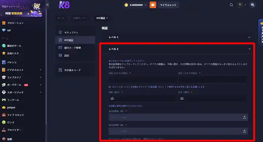Click the surname kanji input field

pos(213,98)
